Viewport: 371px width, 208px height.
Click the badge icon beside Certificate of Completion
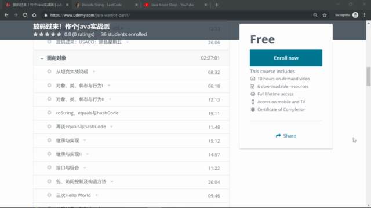click(253, 109)
